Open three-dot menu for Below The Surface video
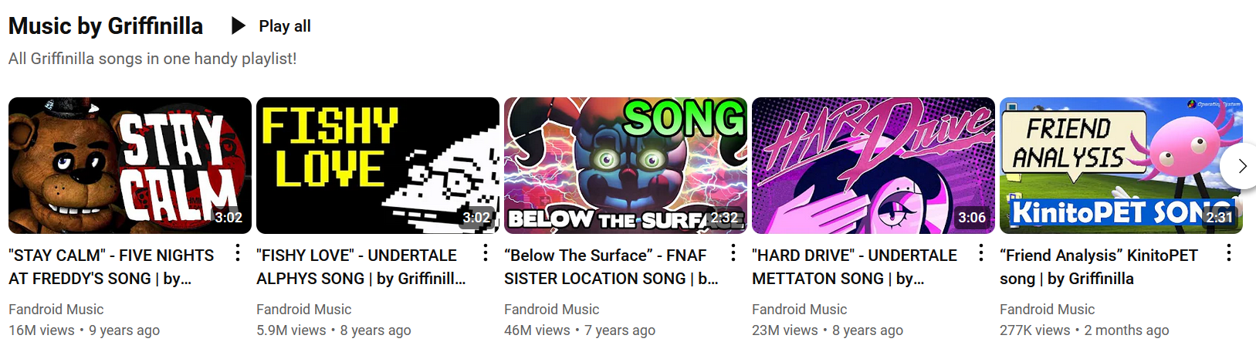The image size is (1256, 342). coord(733,252)
